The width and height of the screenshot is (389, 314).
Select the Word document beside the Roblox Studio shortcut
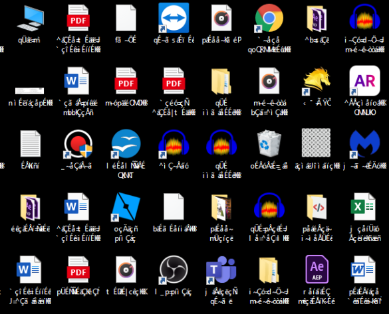[76, 206]
